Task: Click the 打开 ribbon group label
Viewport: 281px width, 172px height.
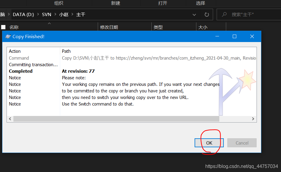Action: (162, 3)
